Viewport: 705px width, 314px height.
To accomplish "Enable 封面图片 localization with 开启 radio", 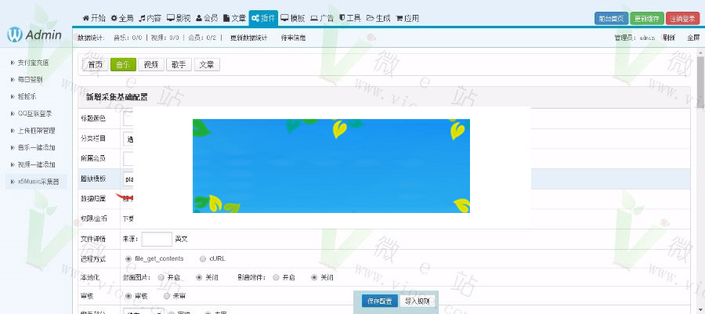I will coord(161,277).
